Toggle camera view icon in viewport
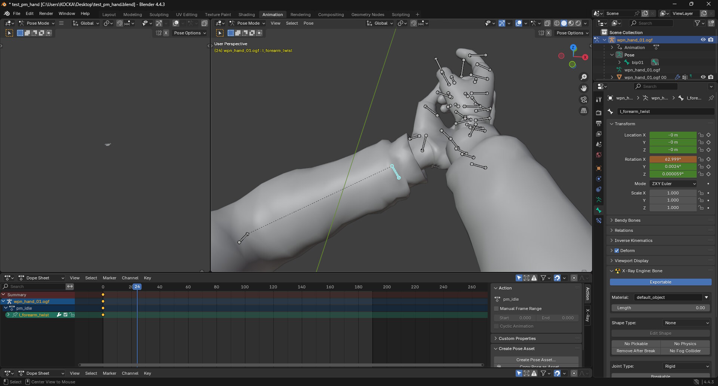Image resolution: width=718 pixels, height=386 pixels. [x=584, y=99]
